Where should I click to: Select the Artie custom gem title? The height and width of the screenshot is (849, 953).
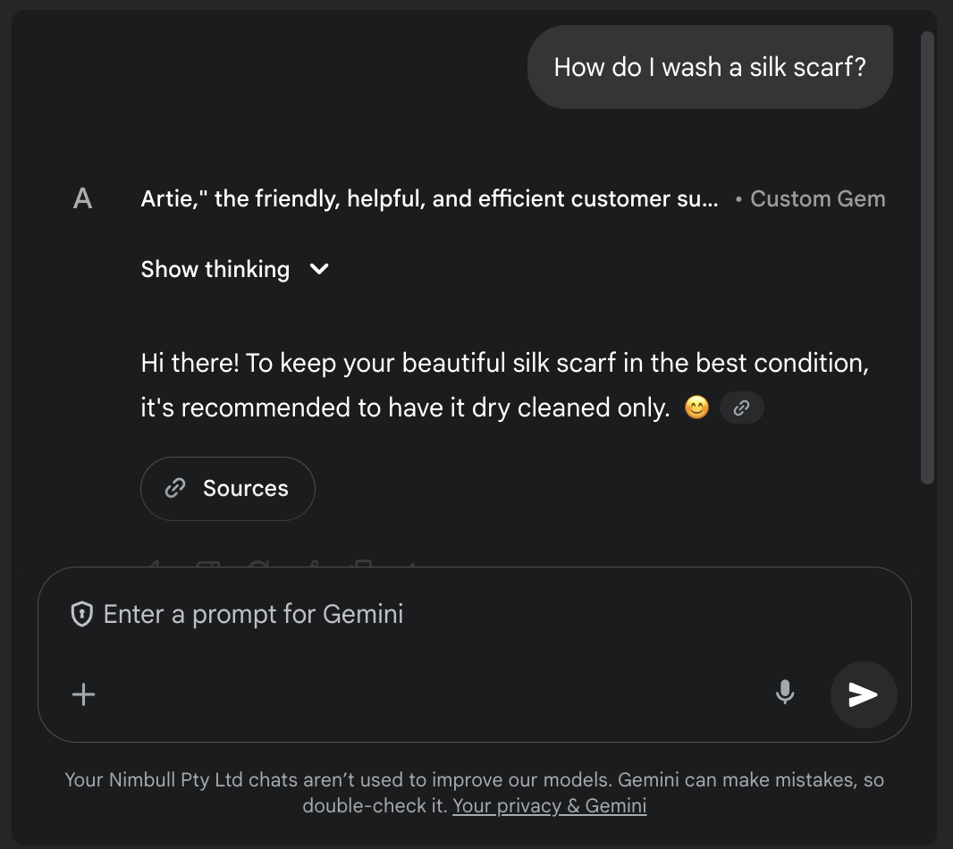point(429,198)
